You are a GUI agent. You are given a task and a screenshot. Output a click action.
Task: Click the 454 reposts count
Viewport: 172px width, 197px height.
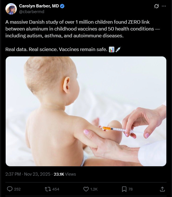56,189
